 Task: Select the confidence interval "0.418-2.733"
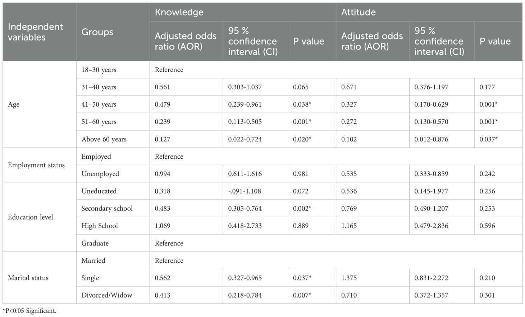point(245,226)
